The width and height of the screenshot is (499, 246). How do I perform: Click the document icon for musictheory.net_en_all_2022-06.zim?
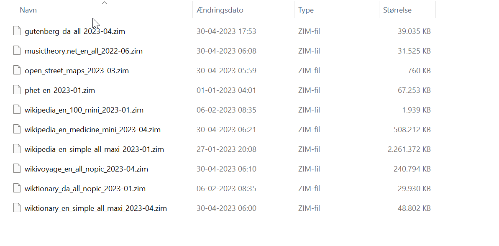17,51
